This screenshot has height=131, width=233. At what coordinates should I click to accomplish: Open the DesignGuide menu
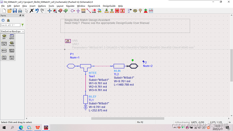(109, 6)
